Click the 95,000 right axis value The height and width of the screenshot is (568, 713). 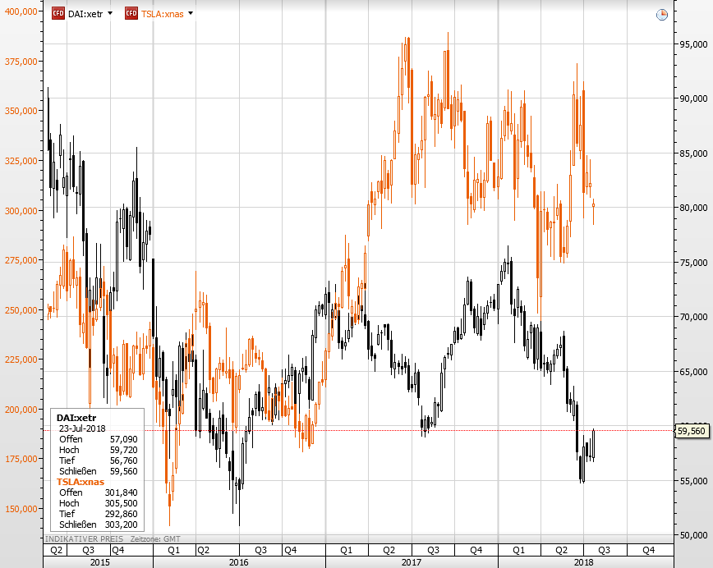pyautogui.click(x=693, y=44)
